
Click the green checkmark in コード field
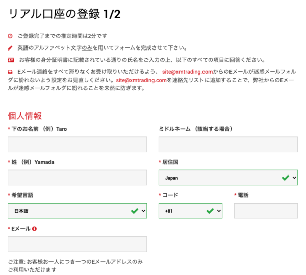click(x=210, y=211)
